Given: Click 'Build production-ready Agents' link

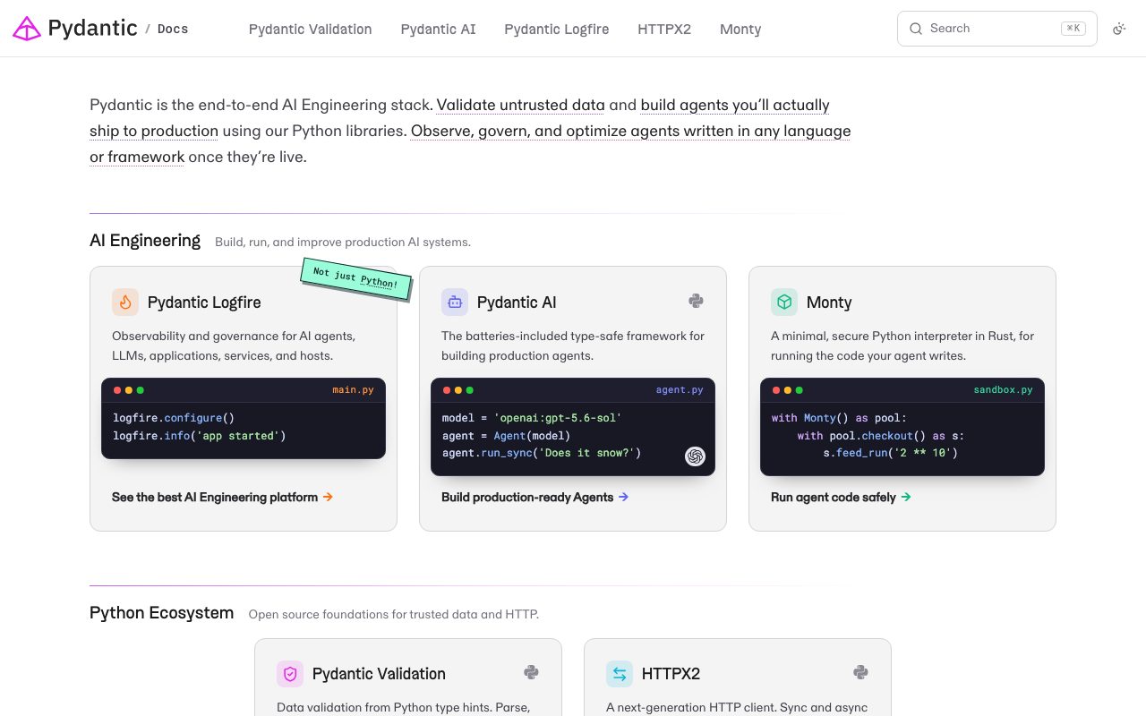Looking at the screenshot, I should pyautogui.click(x=535, y=497).
